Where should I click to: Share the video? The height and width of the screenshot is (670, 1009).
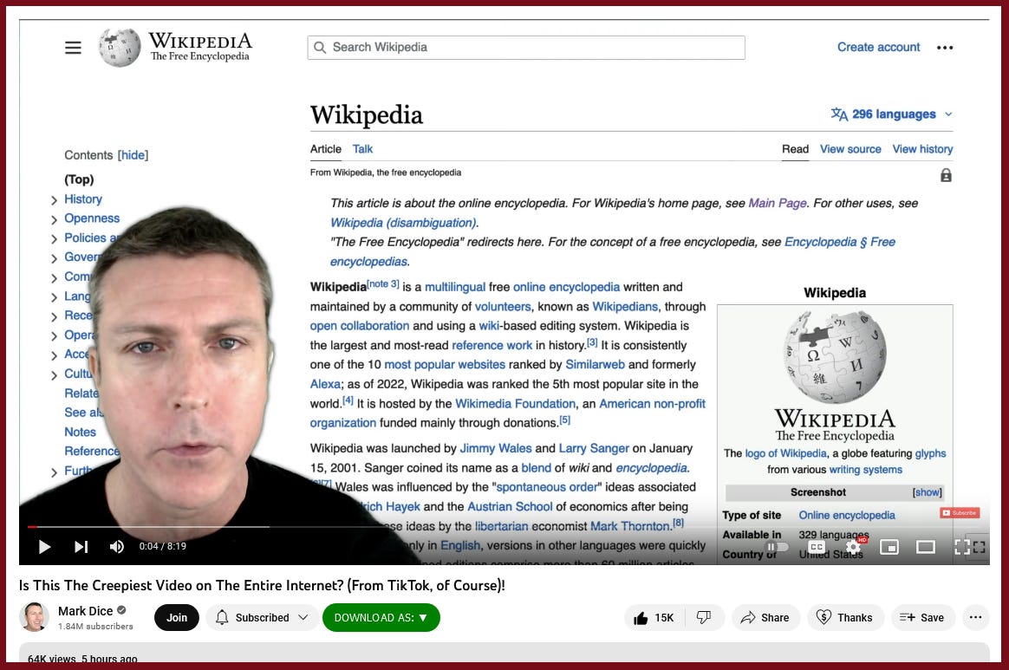(765, 618)
